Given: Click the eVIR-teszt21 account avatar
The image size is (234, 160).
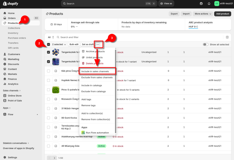Looking at the screenshot, I should (x=217, y=4).
